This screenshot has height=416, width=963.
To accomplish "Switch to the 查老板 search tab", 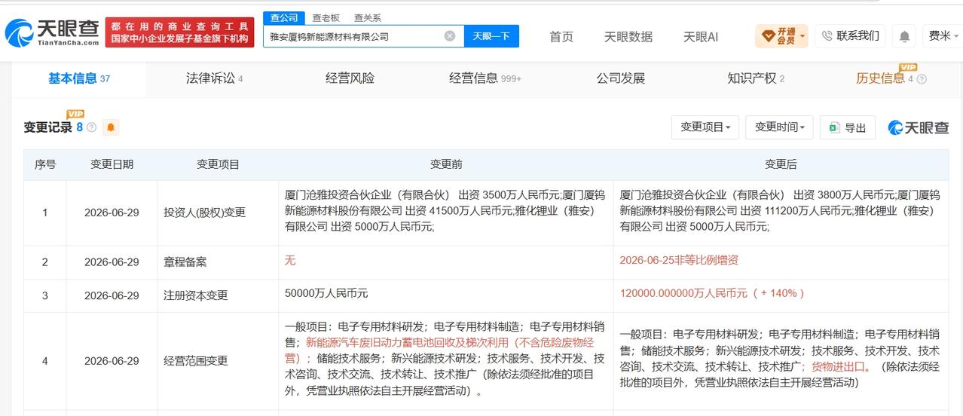I will [x=326, y=17].
